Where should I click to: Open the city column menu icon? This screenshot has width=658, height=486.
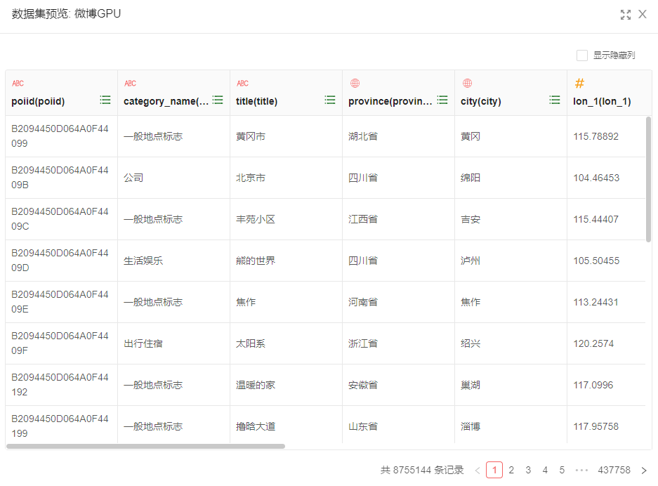click(x=555, y=100)
